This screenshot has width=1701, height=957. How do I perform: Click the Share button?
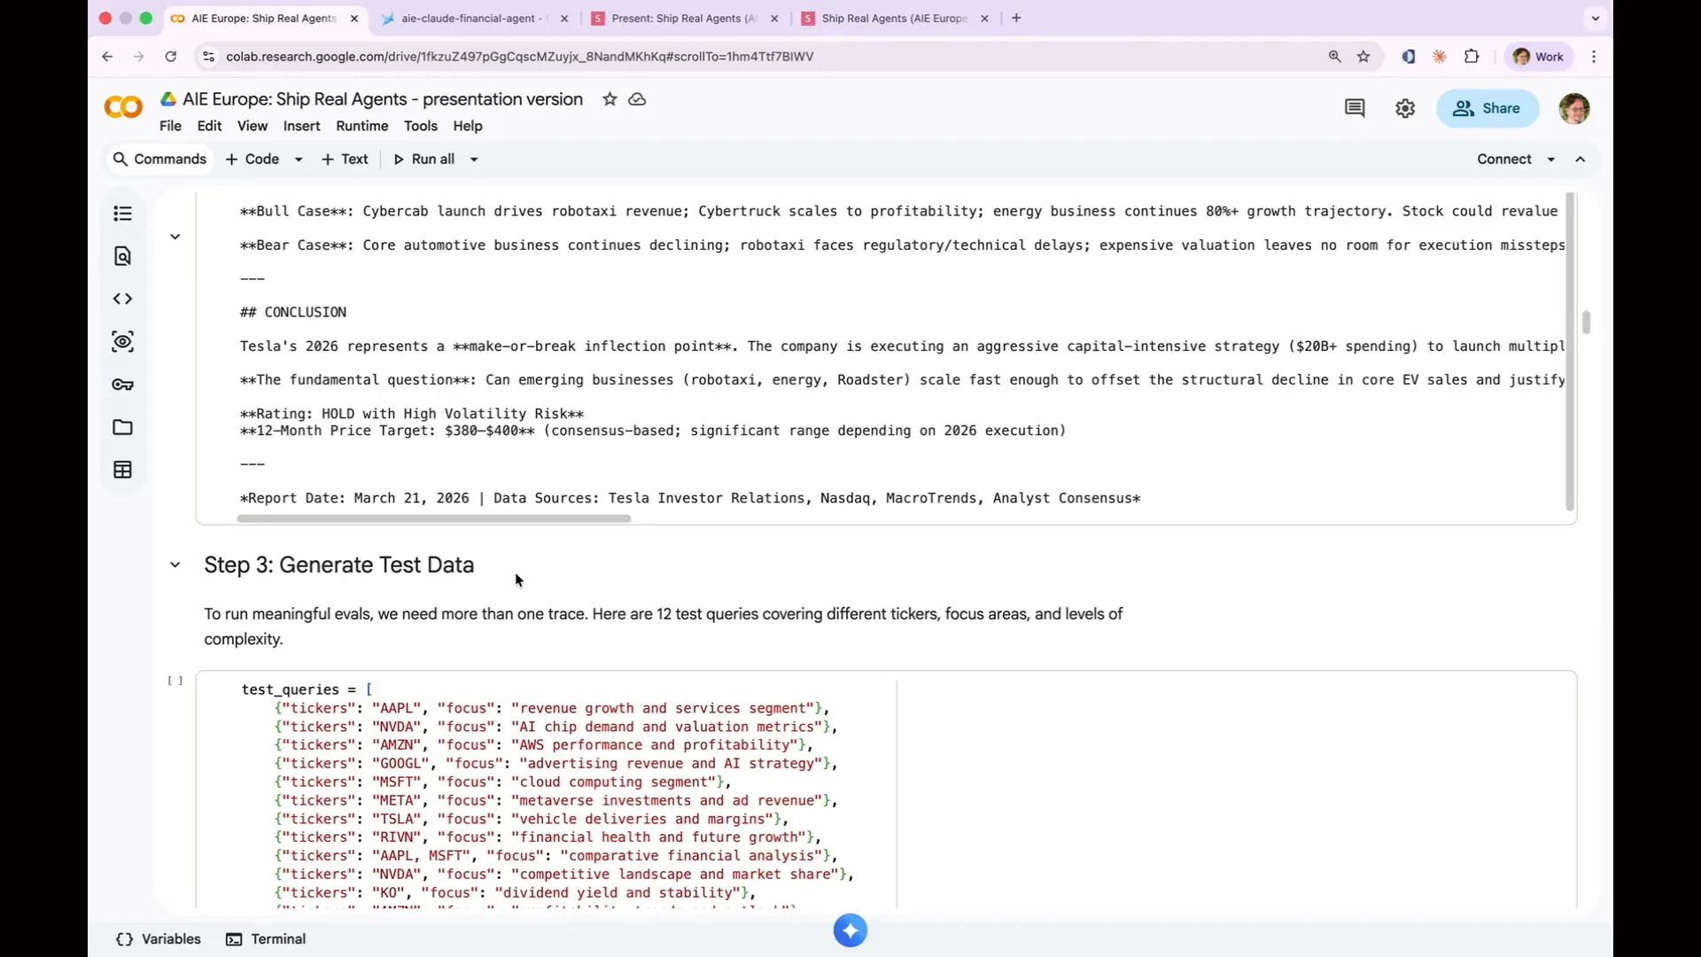pos(1487,108)
